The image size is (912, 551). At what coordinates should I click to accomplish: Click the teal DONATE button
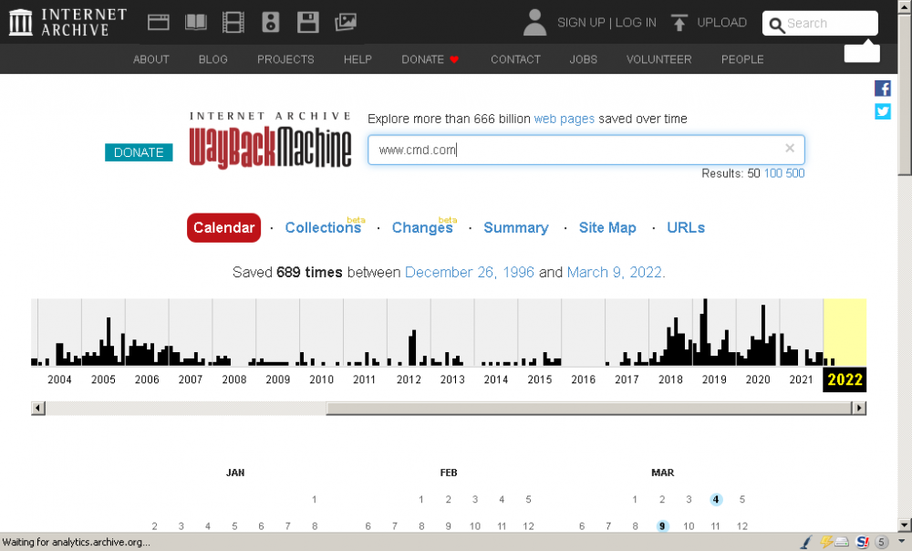tap(139, 152)
